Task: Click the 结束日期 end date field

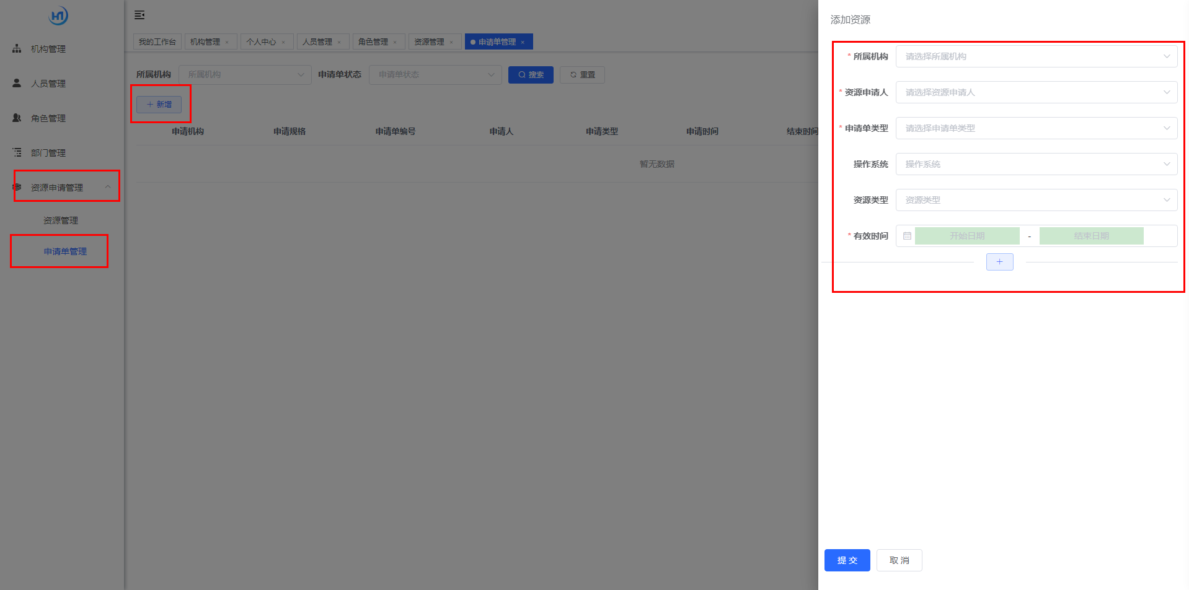Action: (x=1091, y=236)
